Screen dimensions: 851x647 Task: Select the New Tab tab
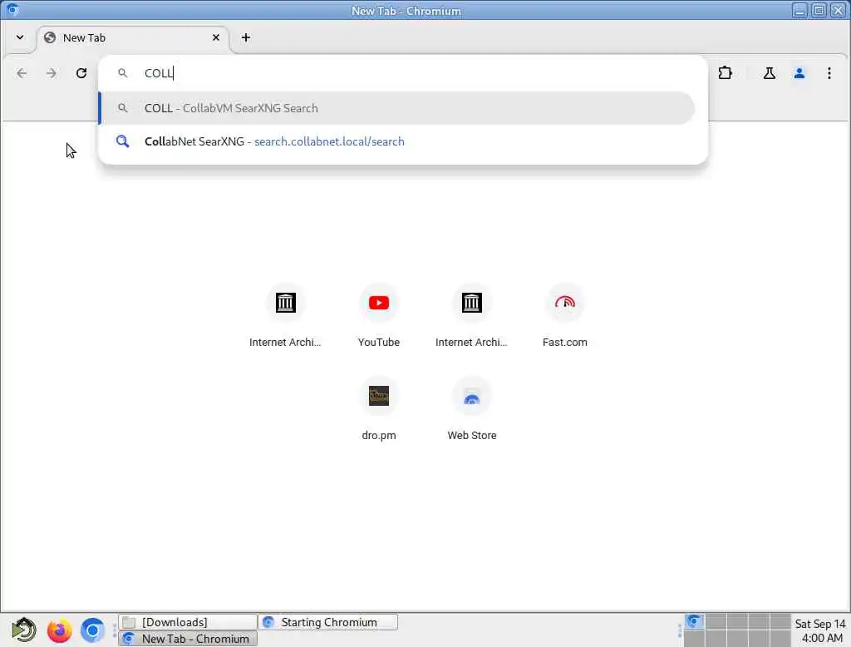coord(134,38)
